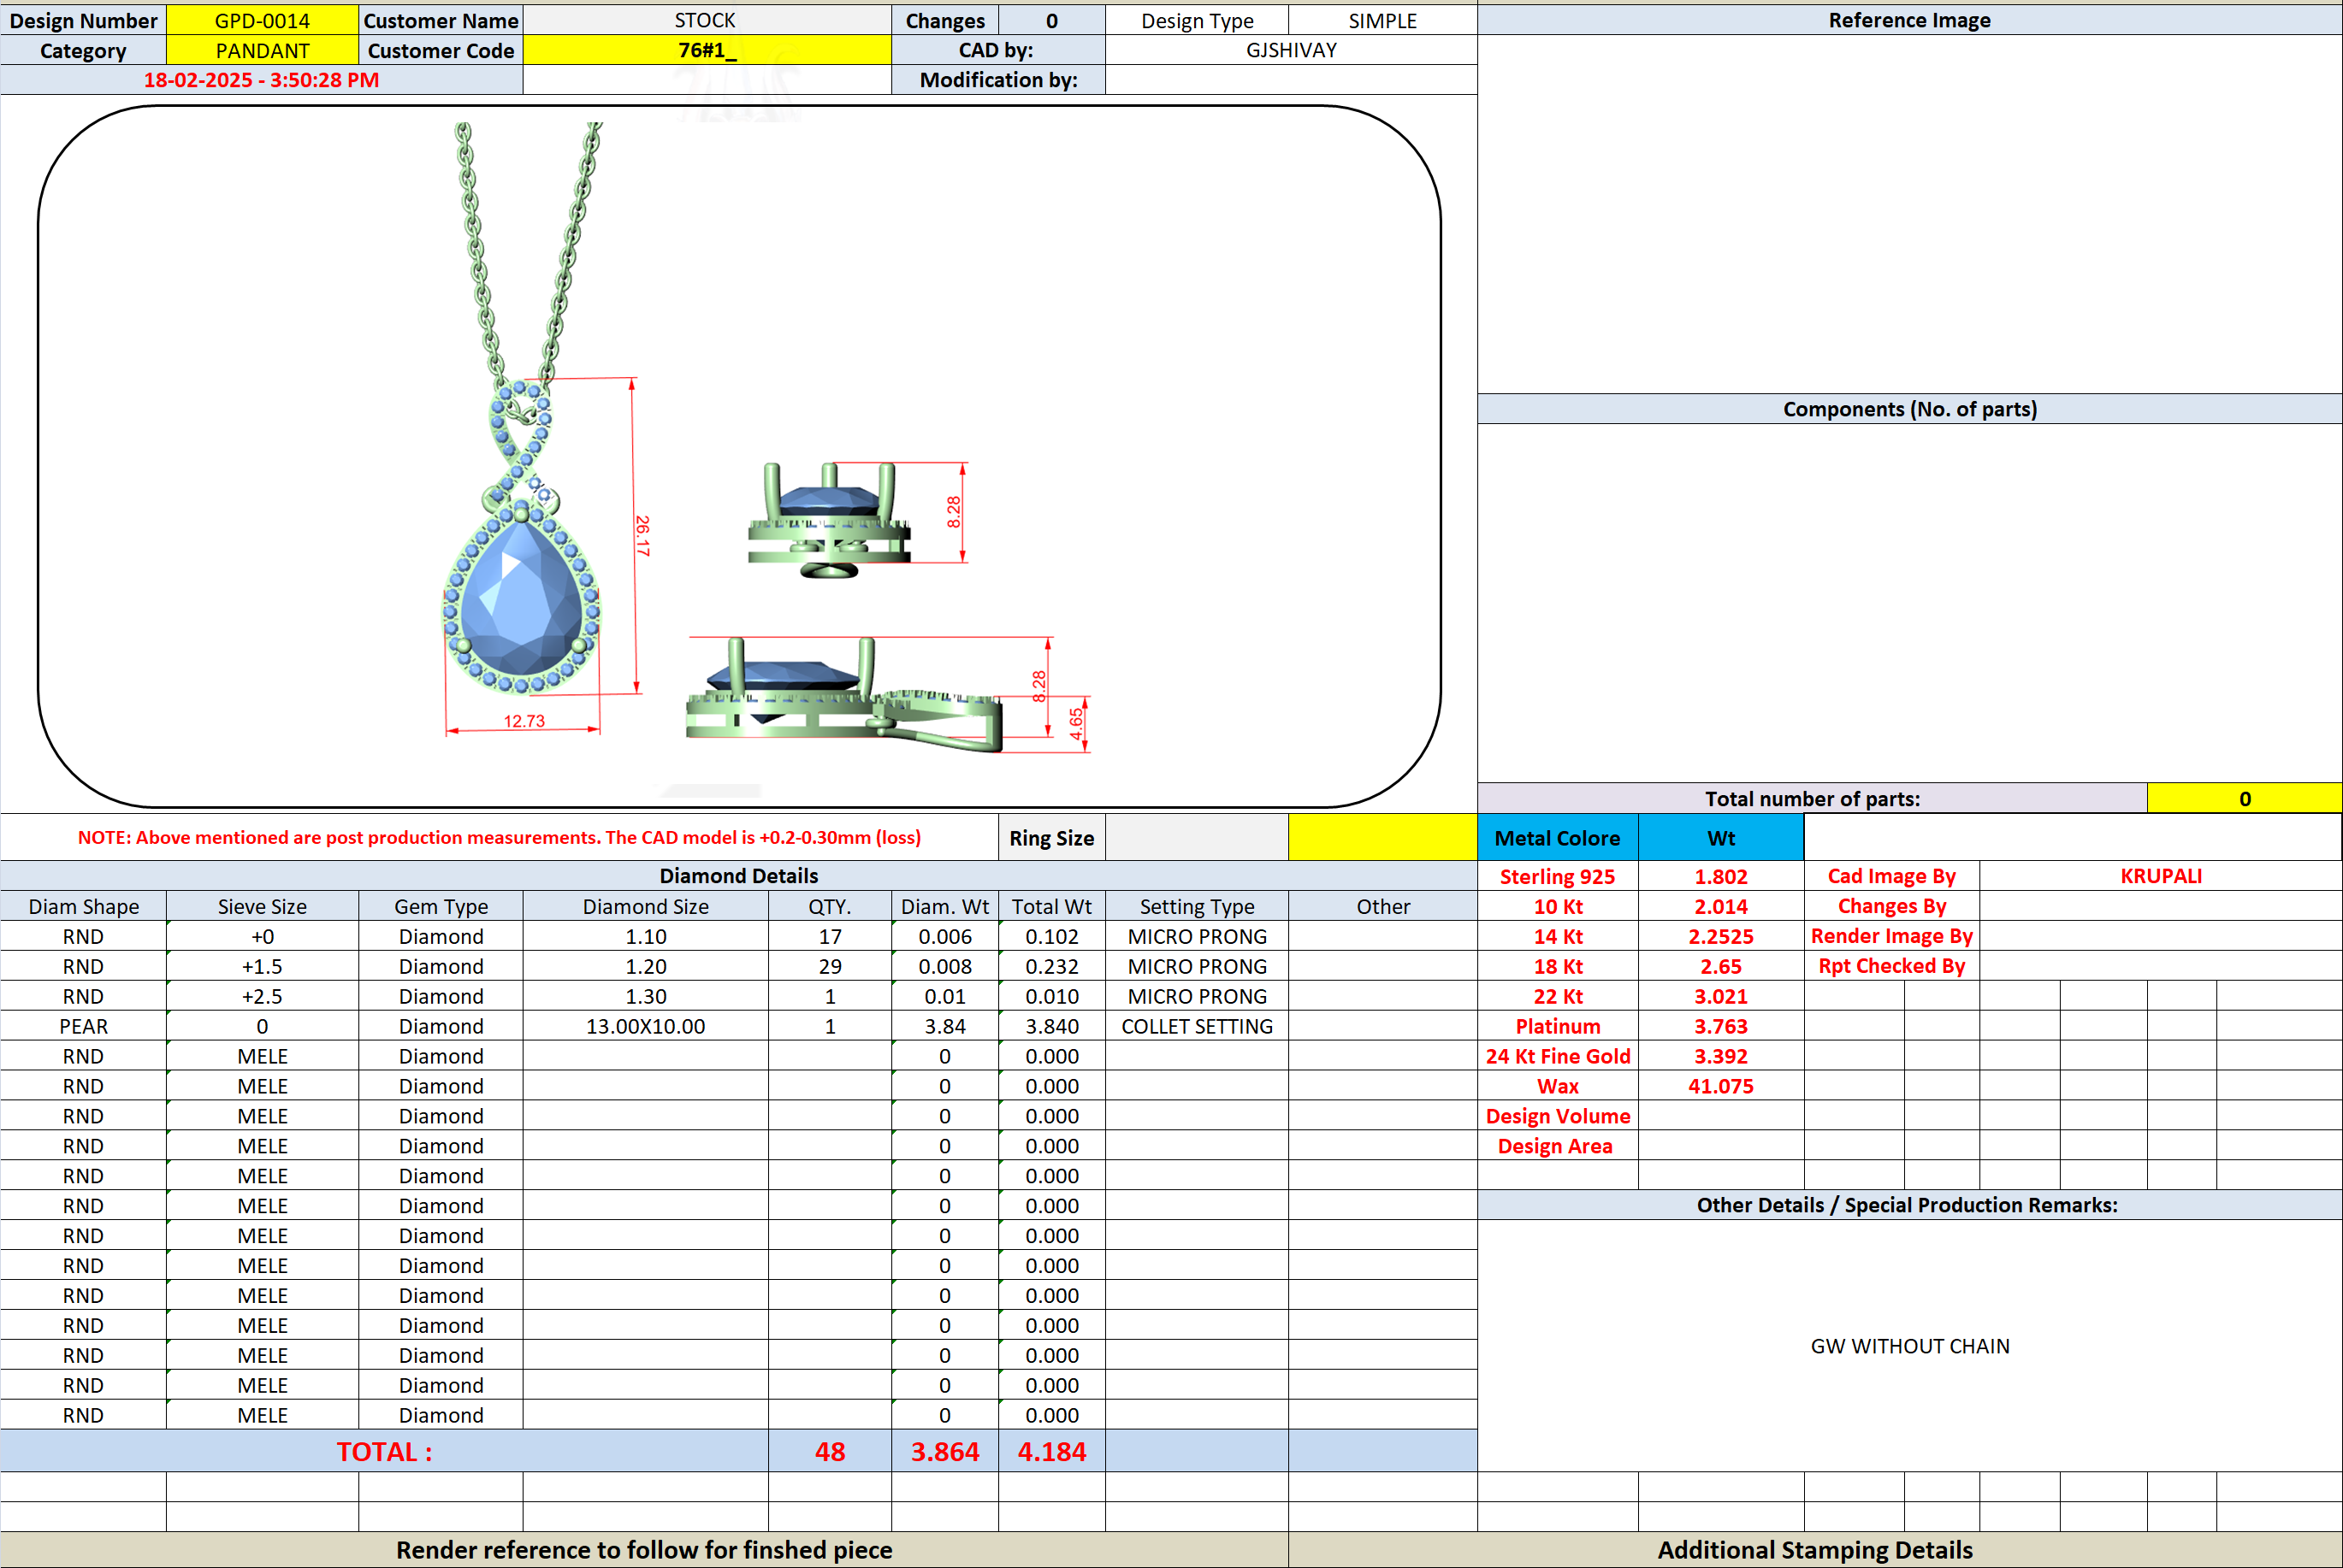The width and height of the screenshot is (2343, 1568).
Task: Click the 12.73 width dimension label
Action: pos(524,721)
